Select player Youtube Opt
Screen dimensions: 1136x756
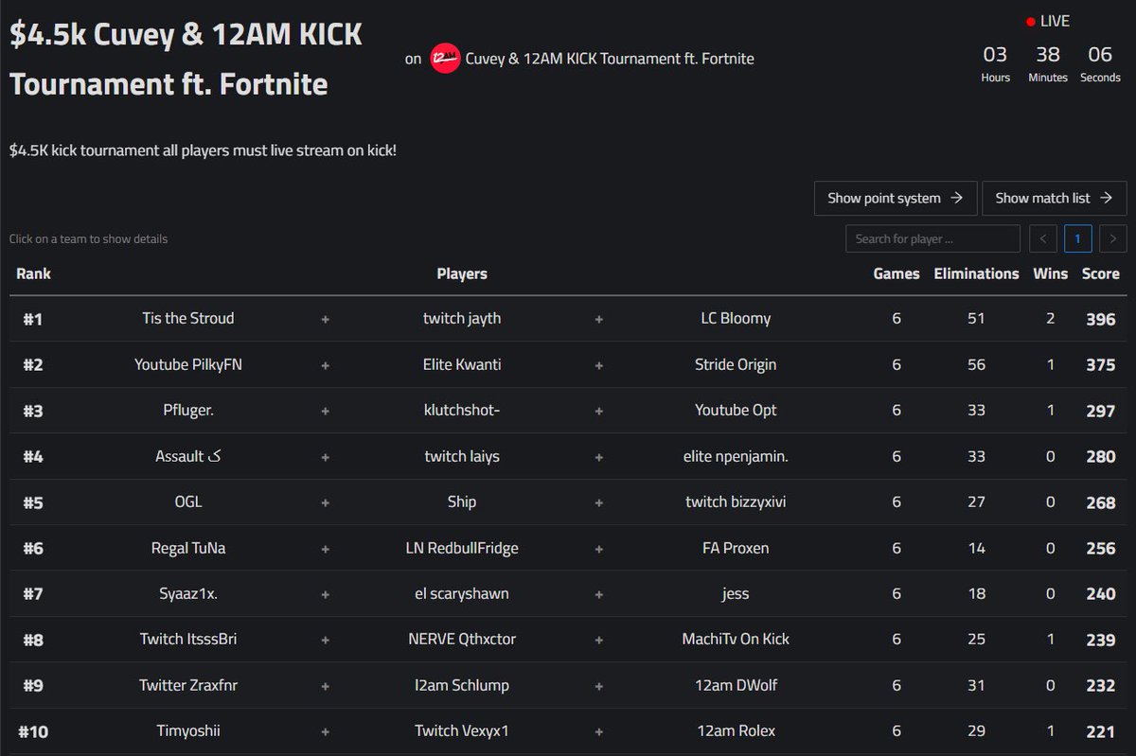pyautogui.click(x=736, y=410)
